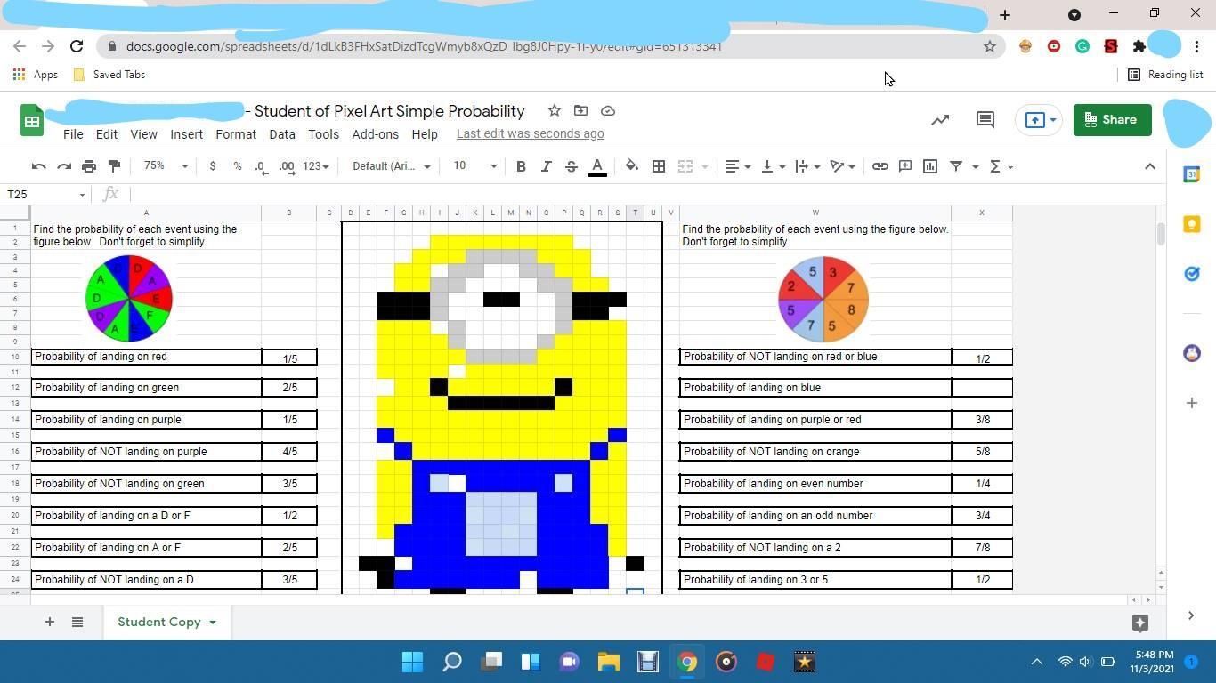Open the Tools menu
The height and width of the screenshot is (683, 1216).
(323, 134)
